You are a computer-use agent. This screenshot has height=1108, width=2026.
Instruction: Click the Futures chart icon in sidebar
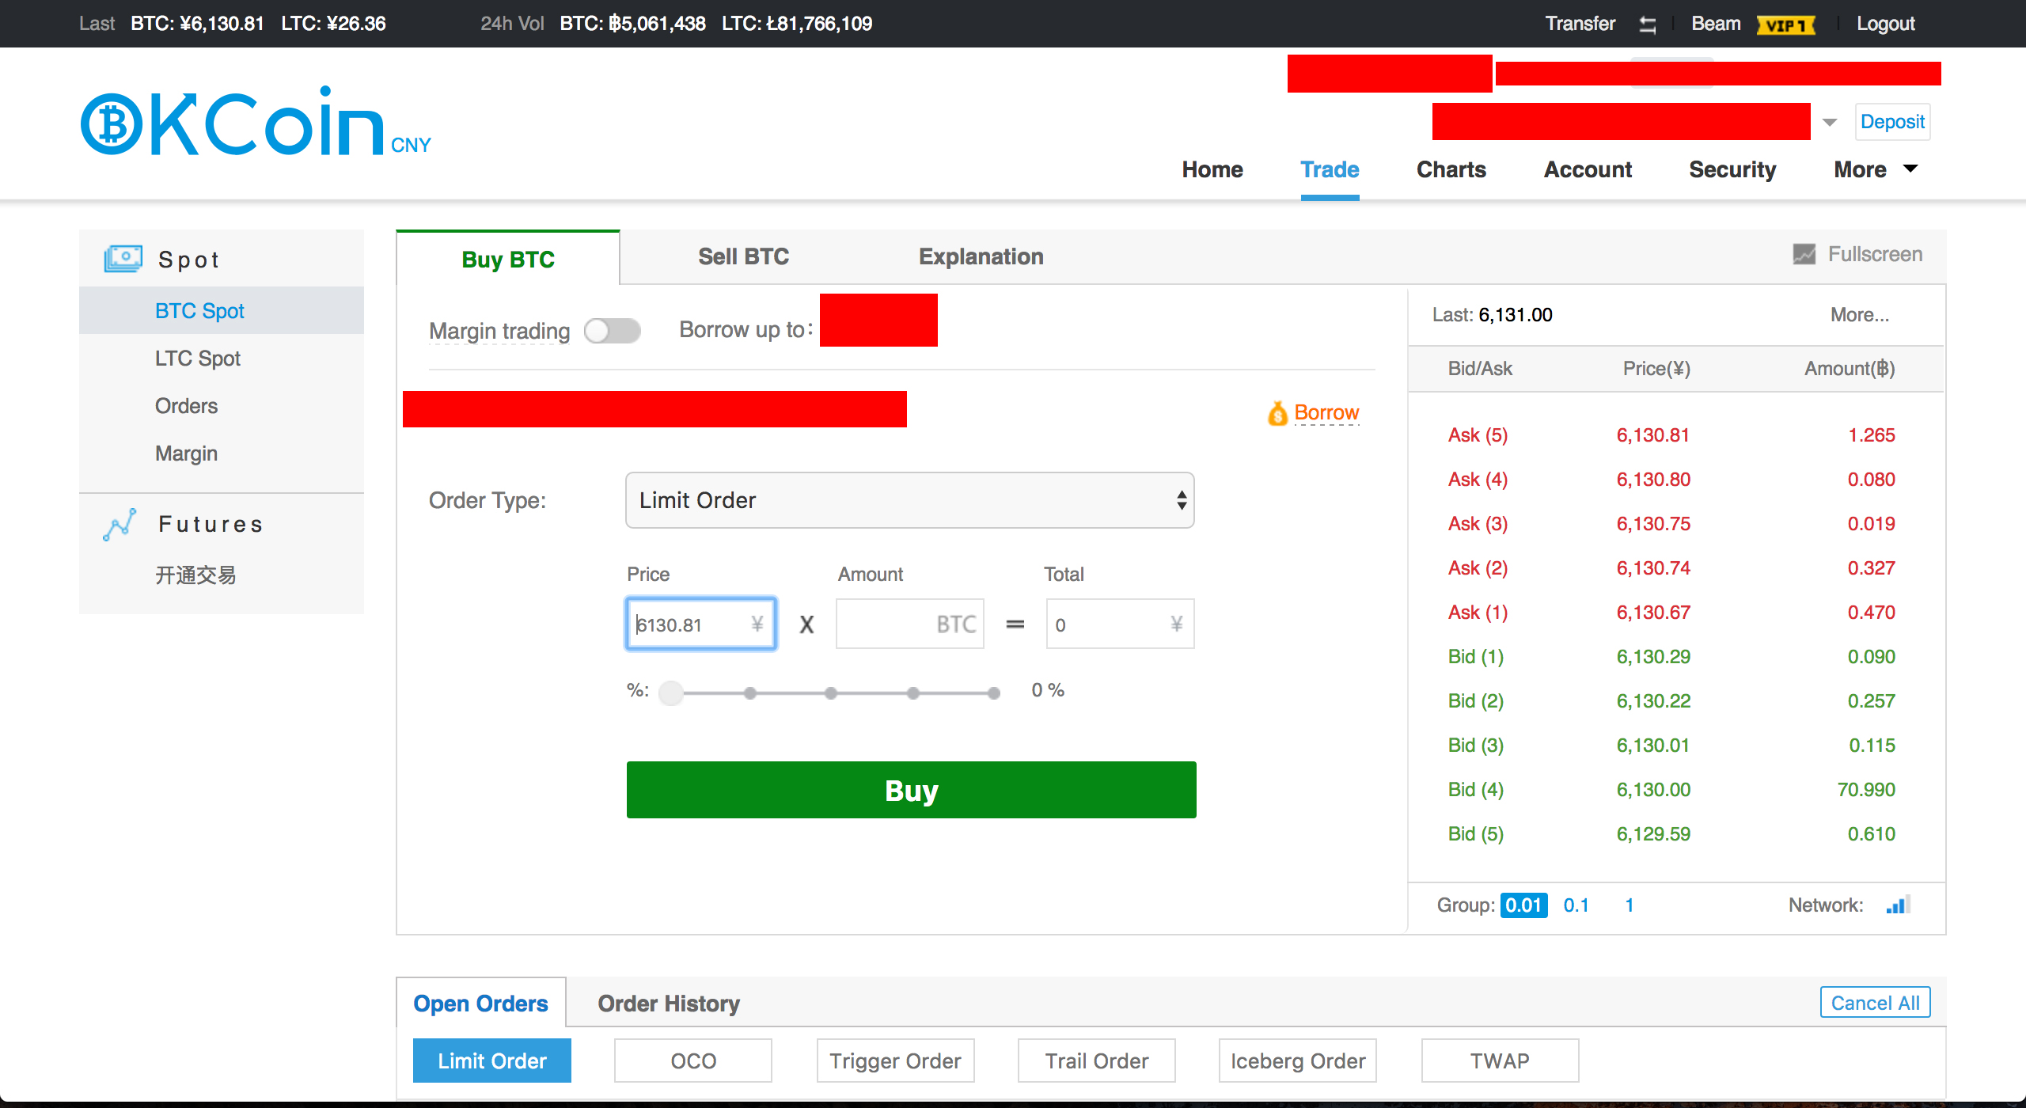click(120, 525)
